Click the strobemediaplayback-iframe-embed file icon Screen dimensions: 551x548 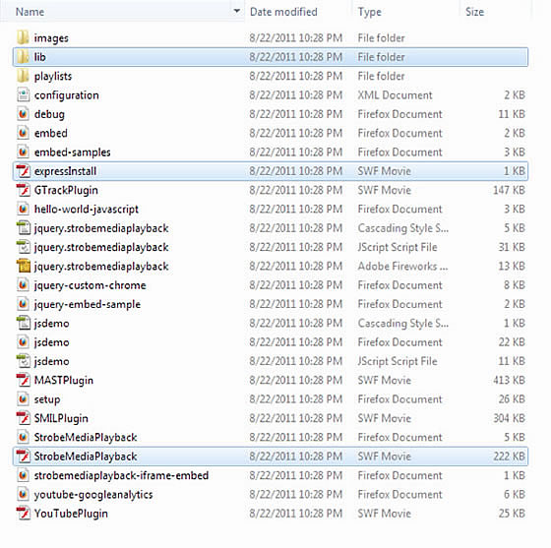coord(24,475)
